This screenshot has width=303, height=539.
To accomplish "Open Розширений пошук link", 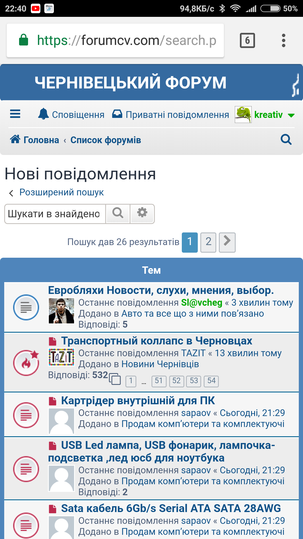I will (x=61, y=192).
